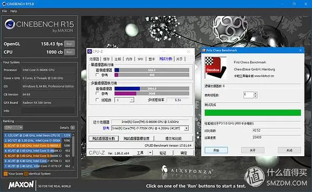Image resolution: width=312 pixels, height=192 pixels.
Task: Enable multi-thread reference checkbox in CPU-Z
Action: [x=97, y=93]
